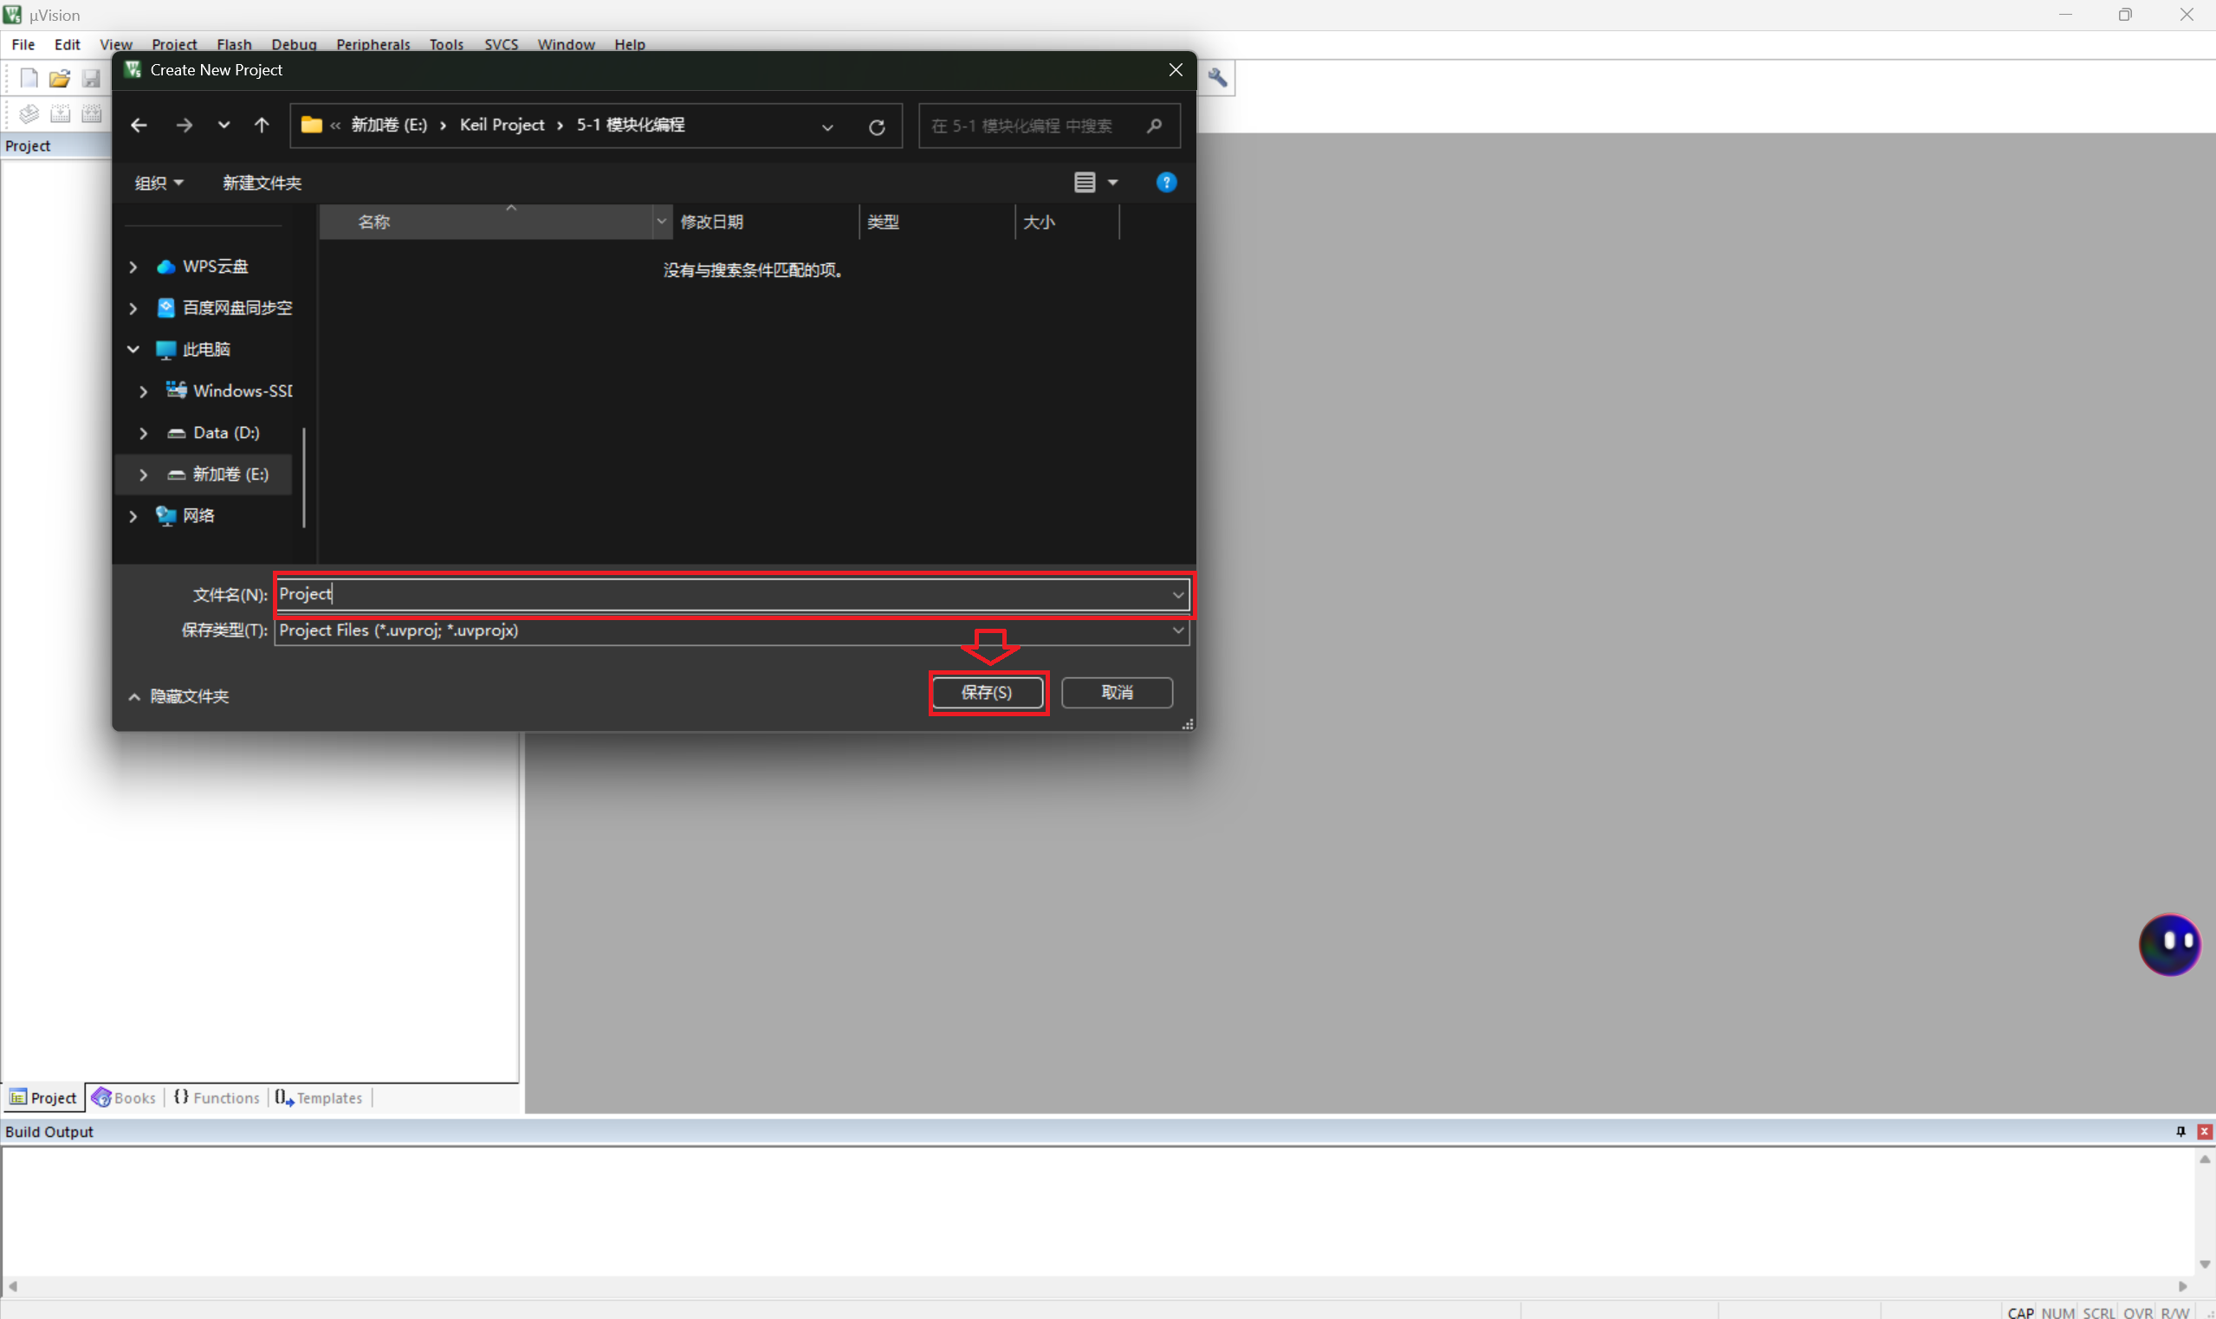
Task: Open the 组织 dropdown menu
Action: (x=159, y=182)
